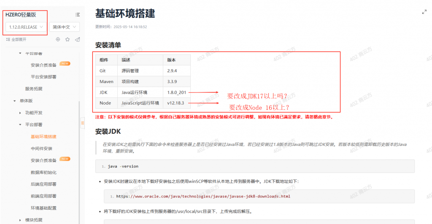432x224 pixels.
Task: Select 服务拓展 in the sidebar tree
Action: click(x=34, y=89)
